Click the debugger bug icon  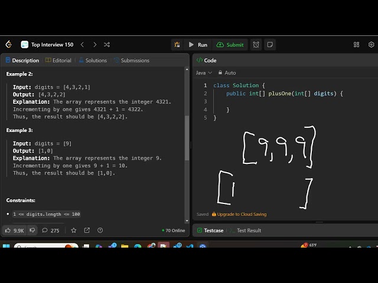click(x=177, y=45)
